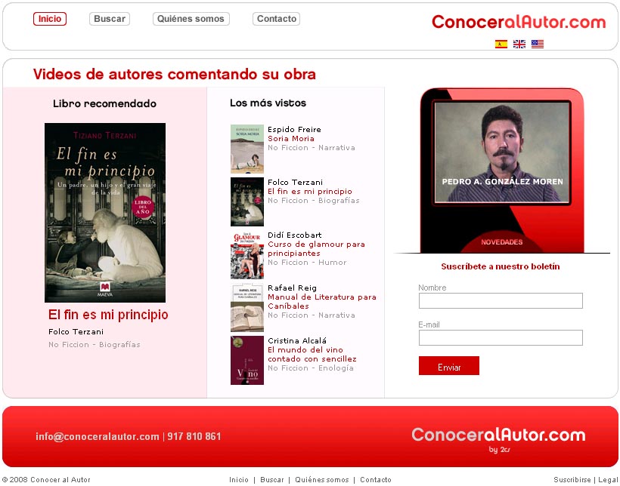Open the recommended book cover El fin es mi principio

105,213
